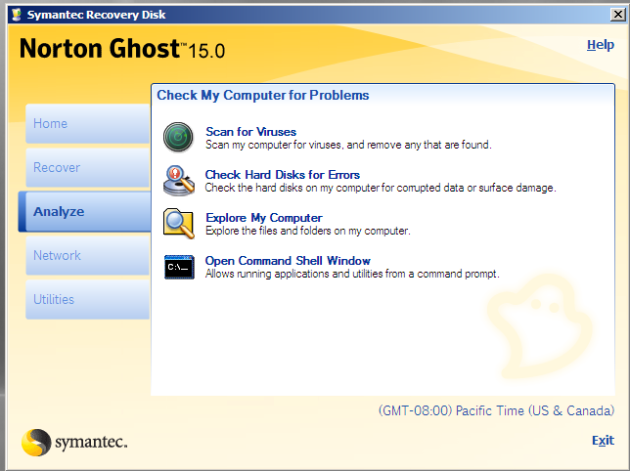Open the Utilities tab

tap(88, 299)
